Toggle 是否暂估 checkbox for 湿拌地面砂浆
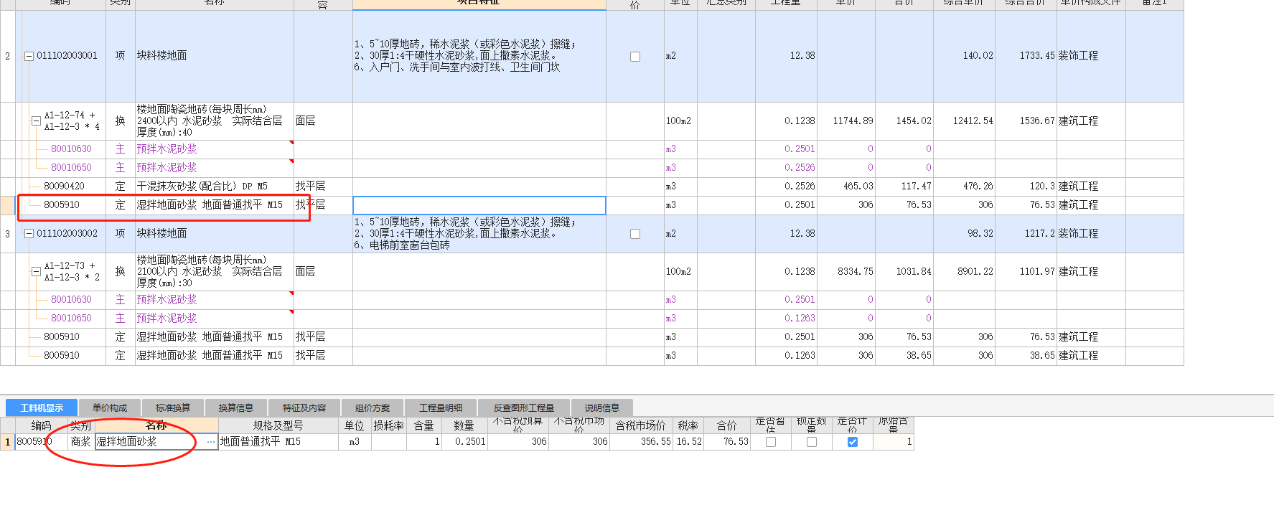Image resolution: width=1274 pixels, height=523 pixels. coord(771,442)
